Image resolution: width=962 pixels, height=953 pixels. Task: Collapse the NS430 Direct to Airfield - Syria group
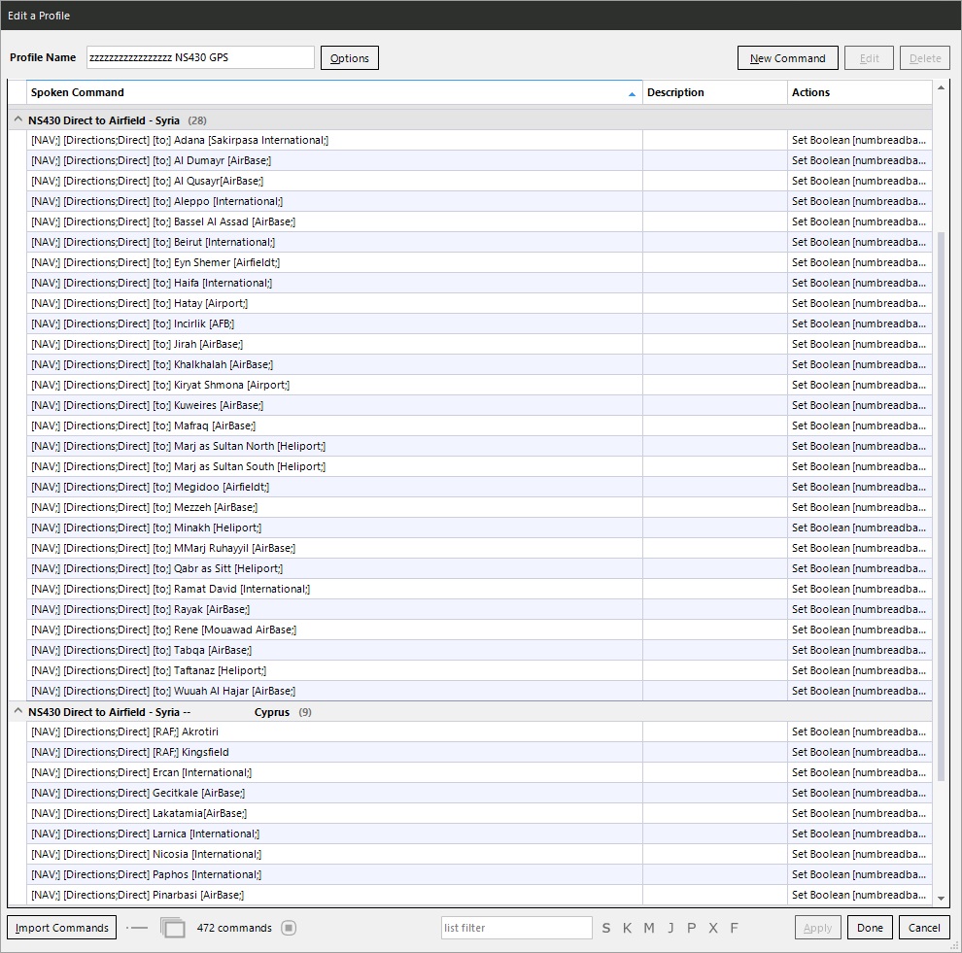17,120
